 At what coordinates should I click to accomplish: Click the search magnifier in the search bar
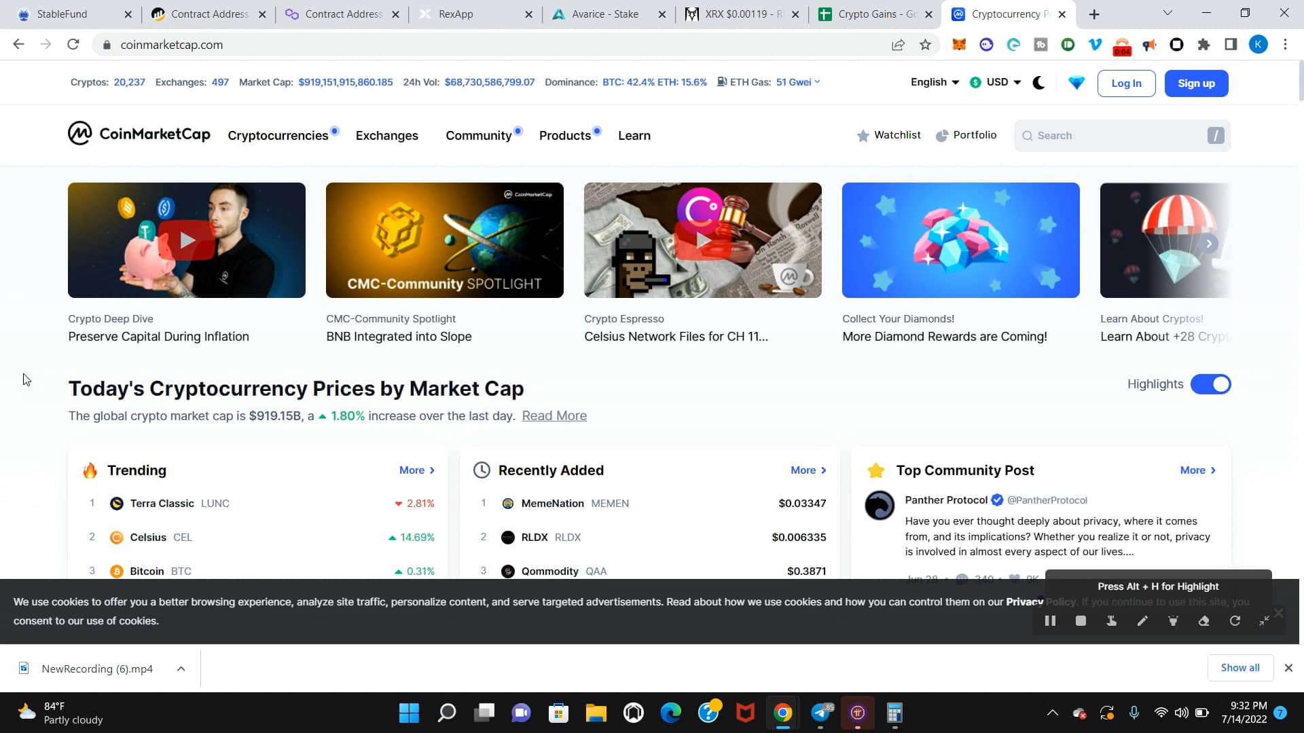click(1028, 135)
